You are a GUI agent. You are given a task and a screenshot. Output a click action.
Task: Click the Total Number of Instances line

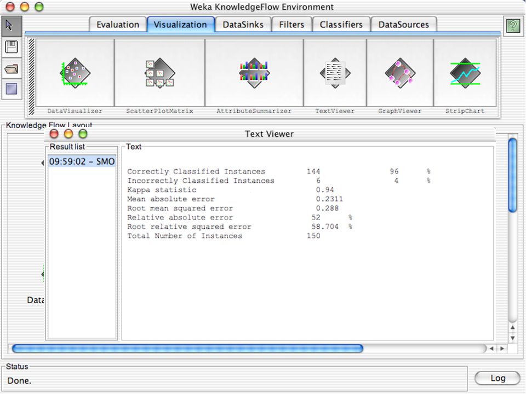click(224, 236)
